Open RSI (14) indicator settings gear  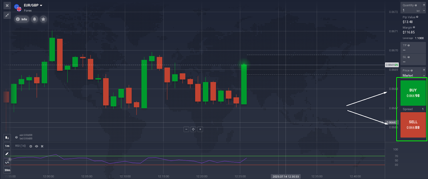31,146
